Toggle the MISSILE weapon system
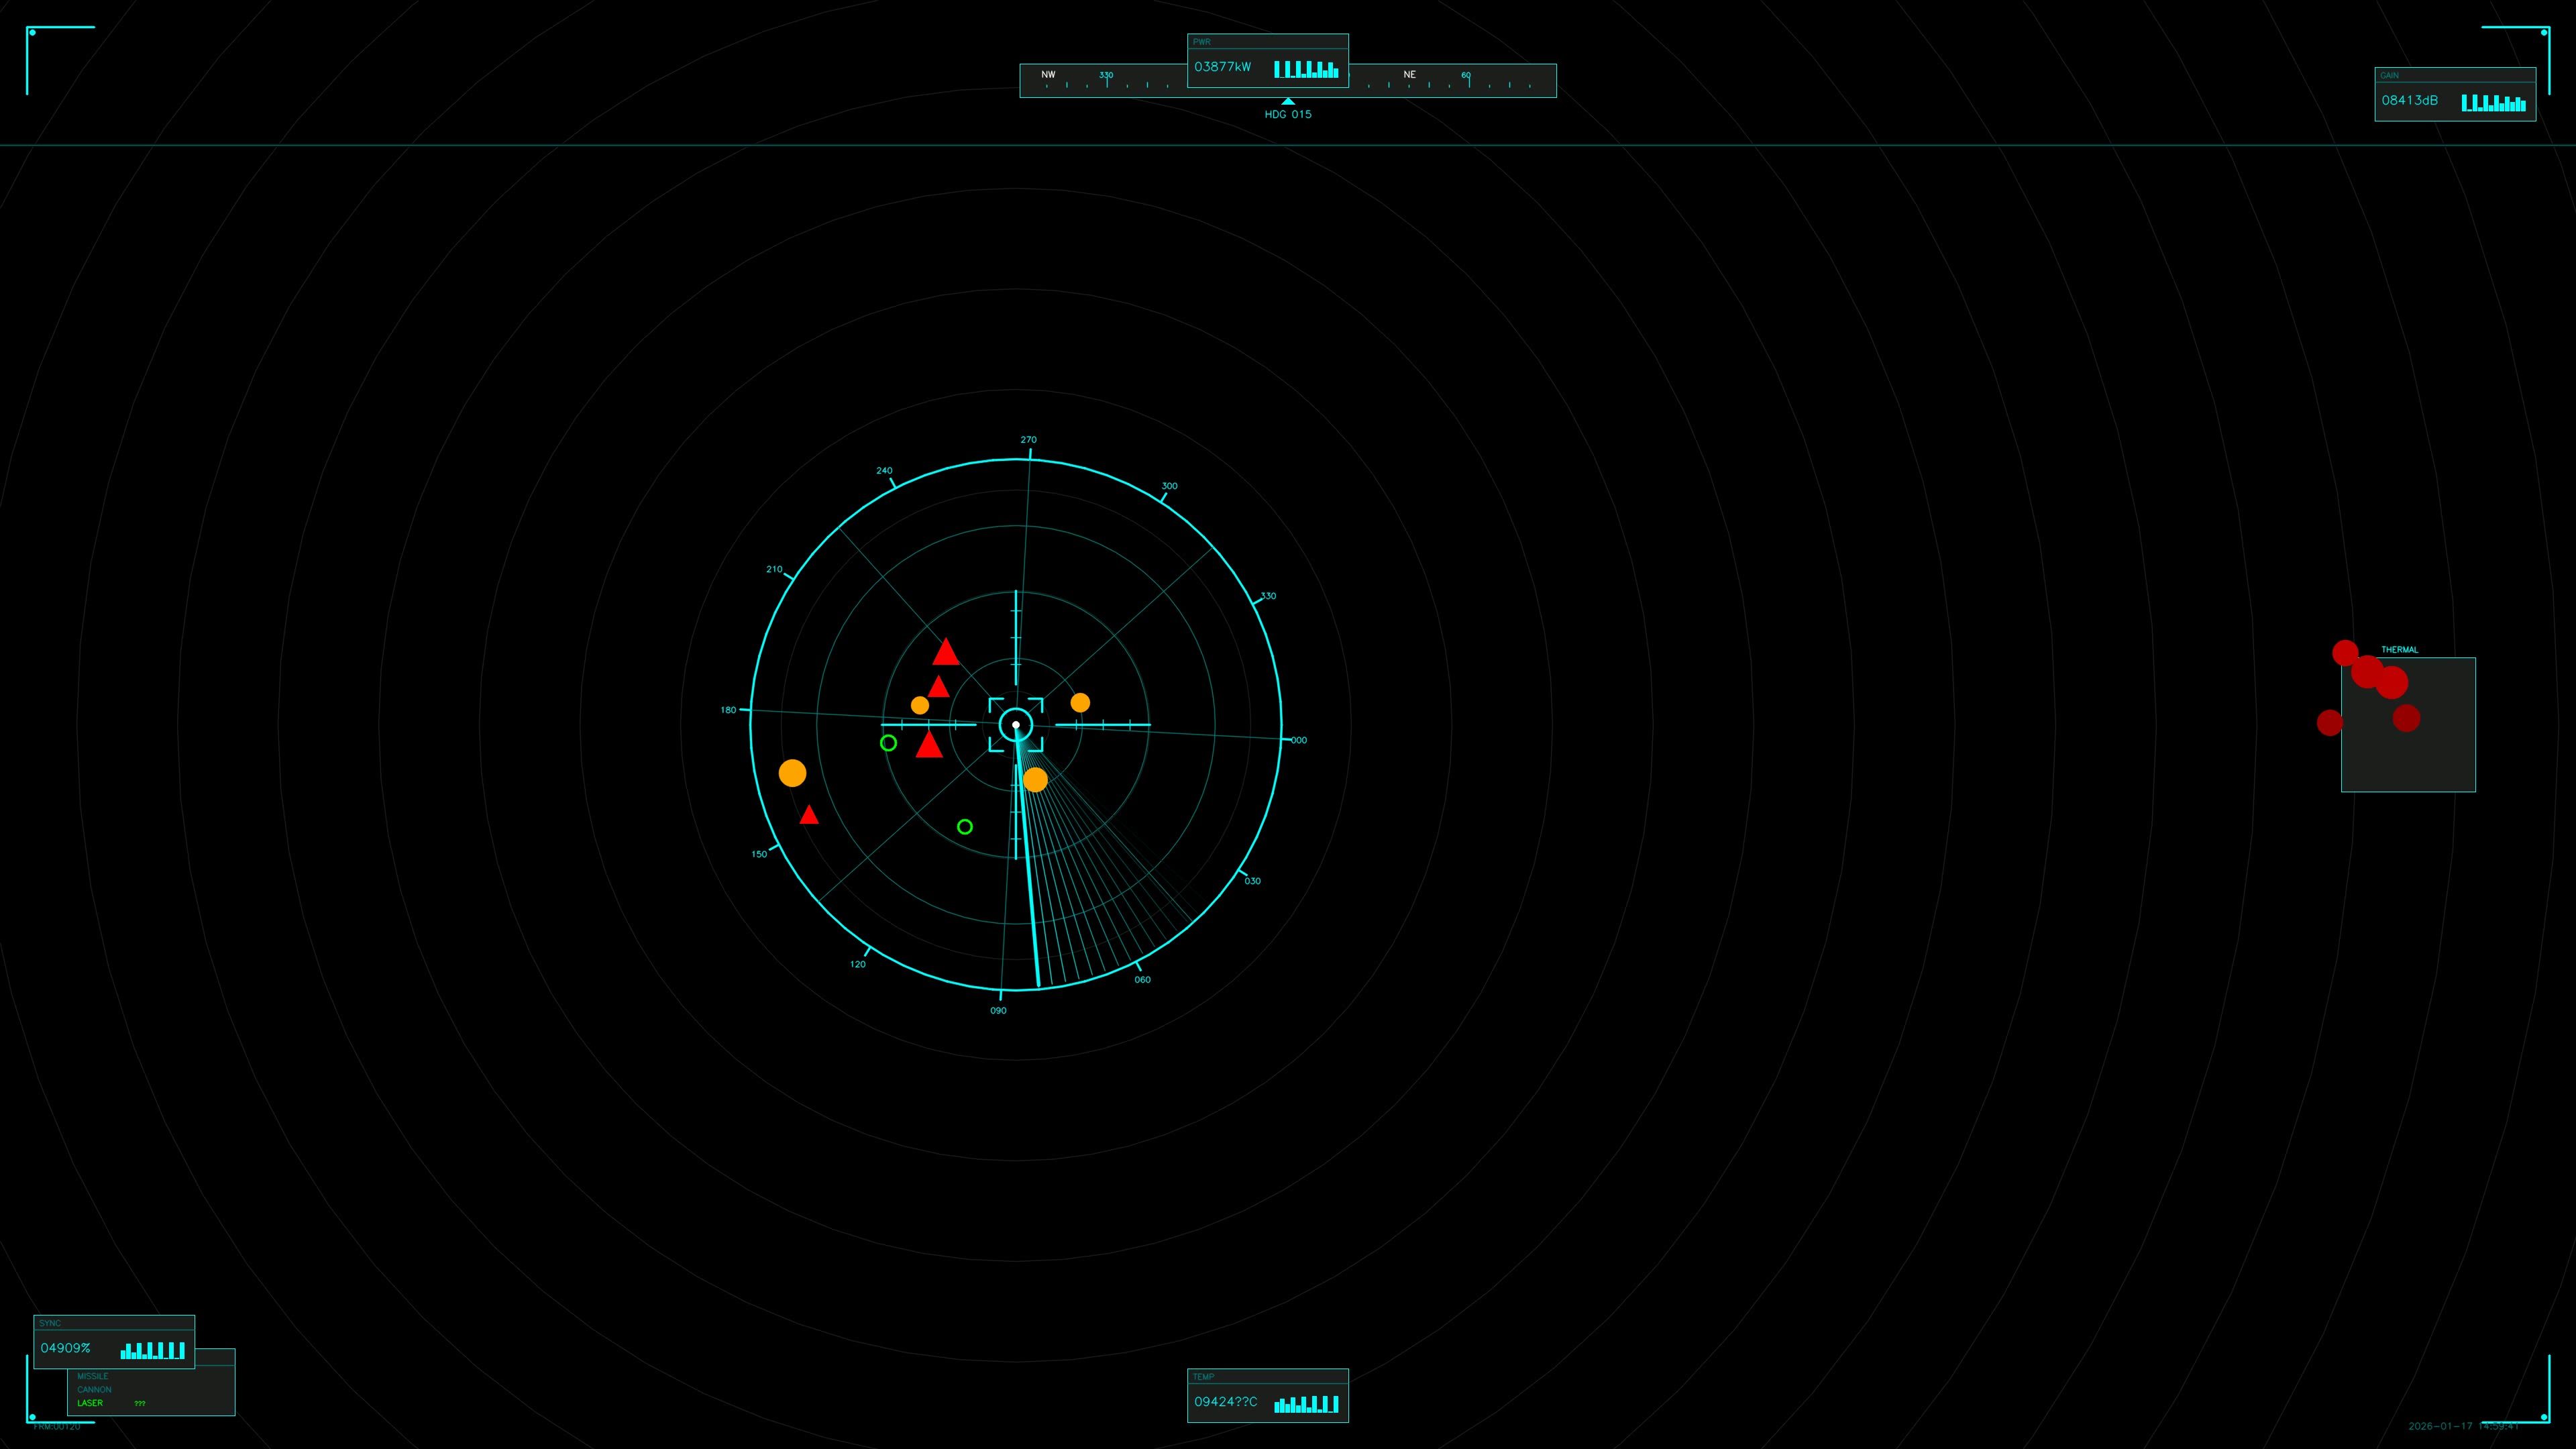Screen dimensions: 2576x1449 (94, 1376)
